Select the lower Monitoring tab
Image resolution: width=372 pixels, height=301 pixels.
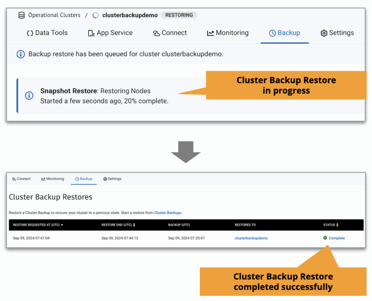point(53,179)
